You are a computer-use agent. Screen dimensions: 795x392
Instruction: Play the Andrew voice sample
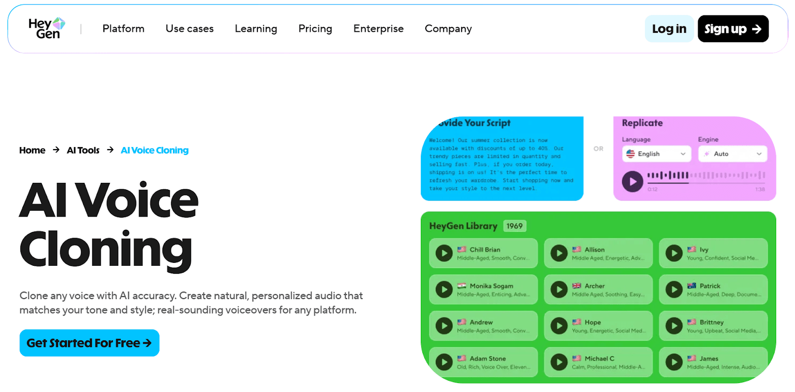pyautogui.click(x=444, y=326)
